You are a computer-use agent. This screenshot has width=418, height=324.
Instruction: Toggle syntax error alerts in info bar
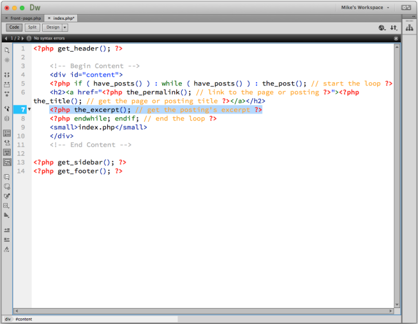click(7, 162)
